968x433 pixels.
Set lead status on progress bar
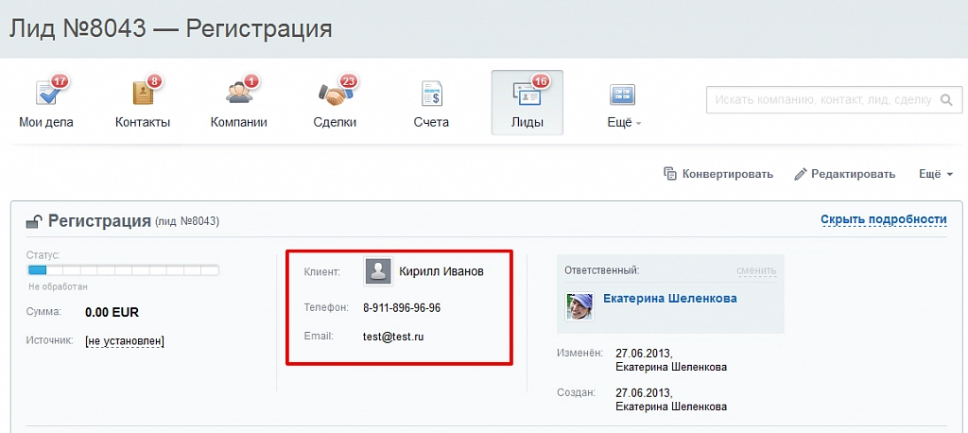(x=124, y=270)
